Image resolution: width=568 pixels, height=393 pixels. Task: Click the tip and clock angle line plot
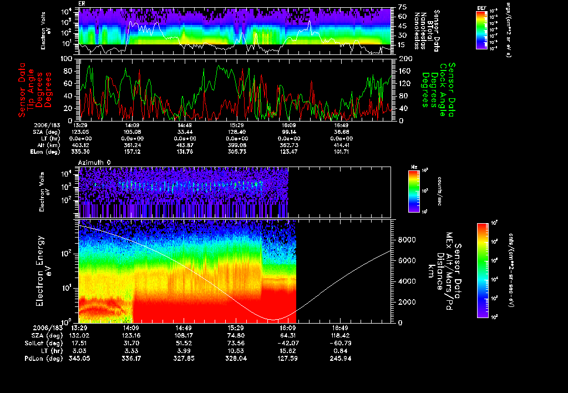235,90
